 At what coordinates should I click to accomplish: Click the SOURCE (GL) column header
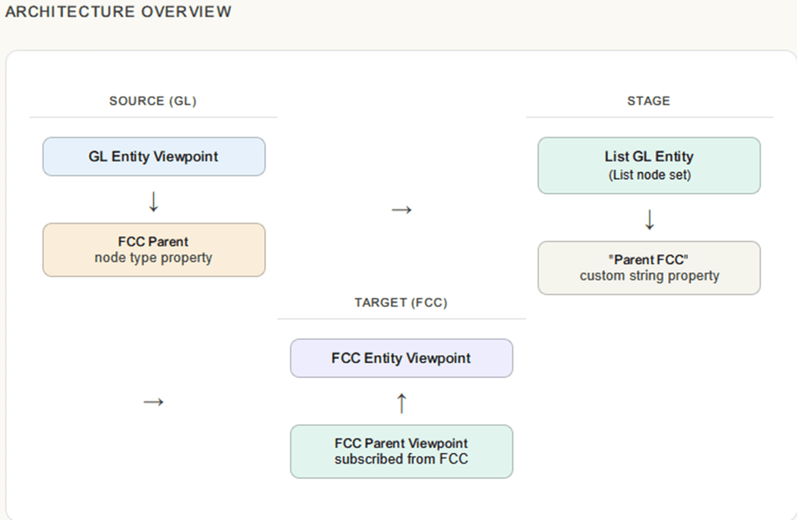[153, 101]
